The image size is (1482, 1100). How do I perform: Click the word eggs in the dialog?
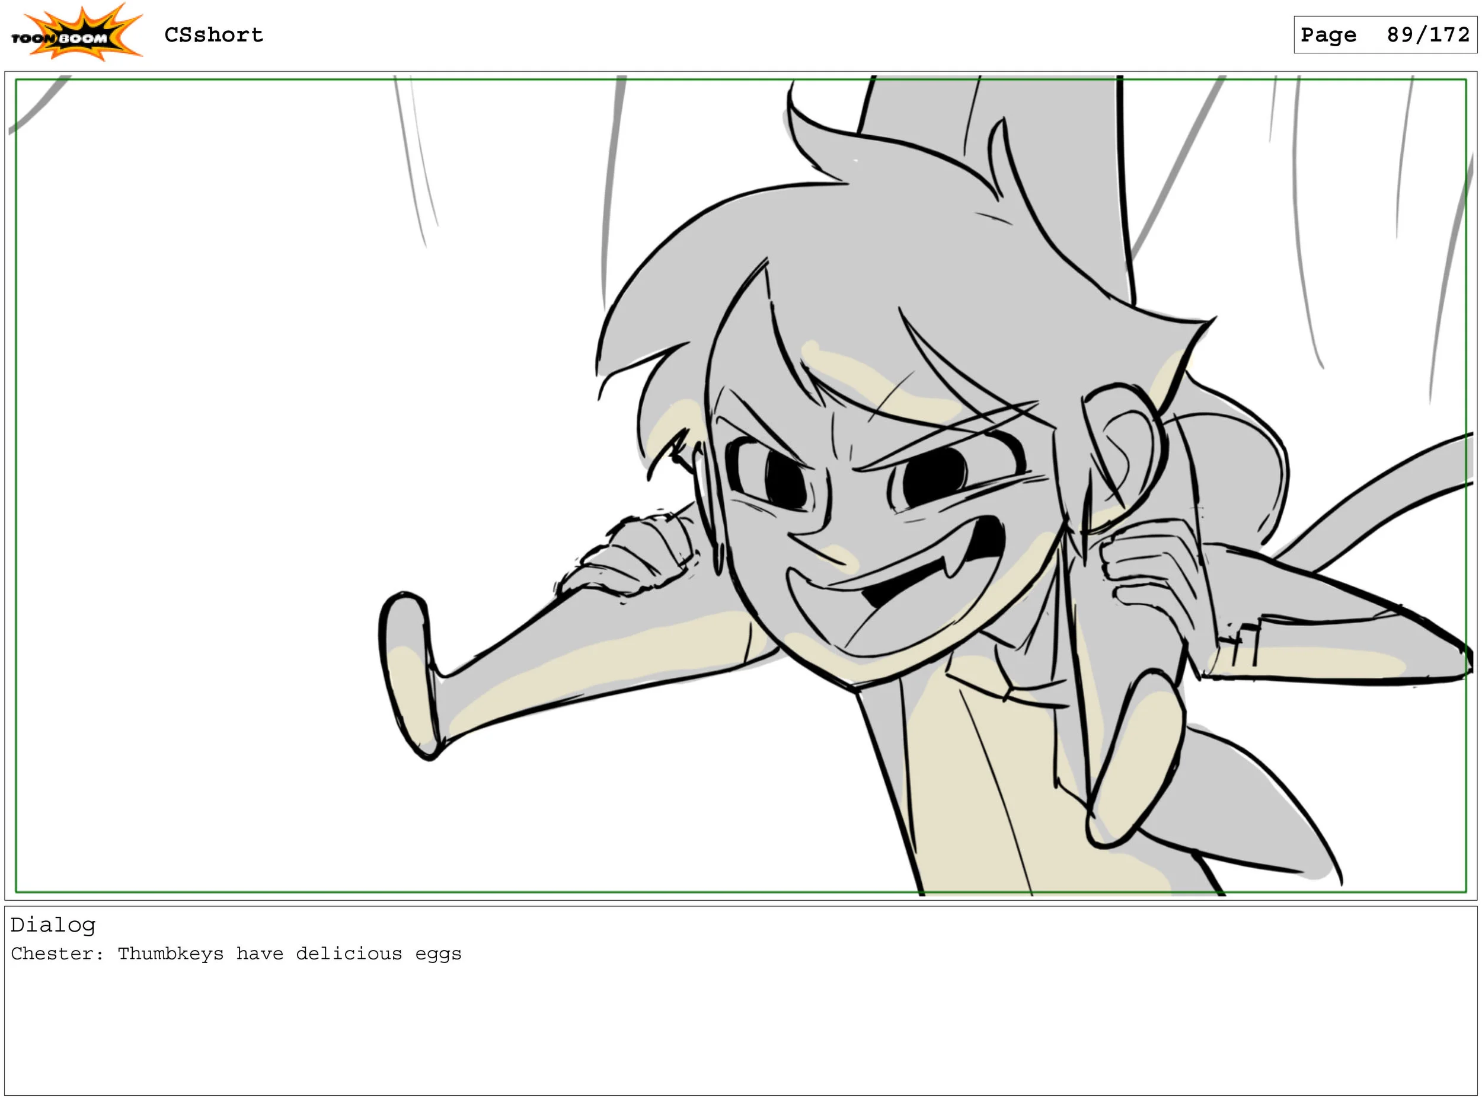(438, 954)
